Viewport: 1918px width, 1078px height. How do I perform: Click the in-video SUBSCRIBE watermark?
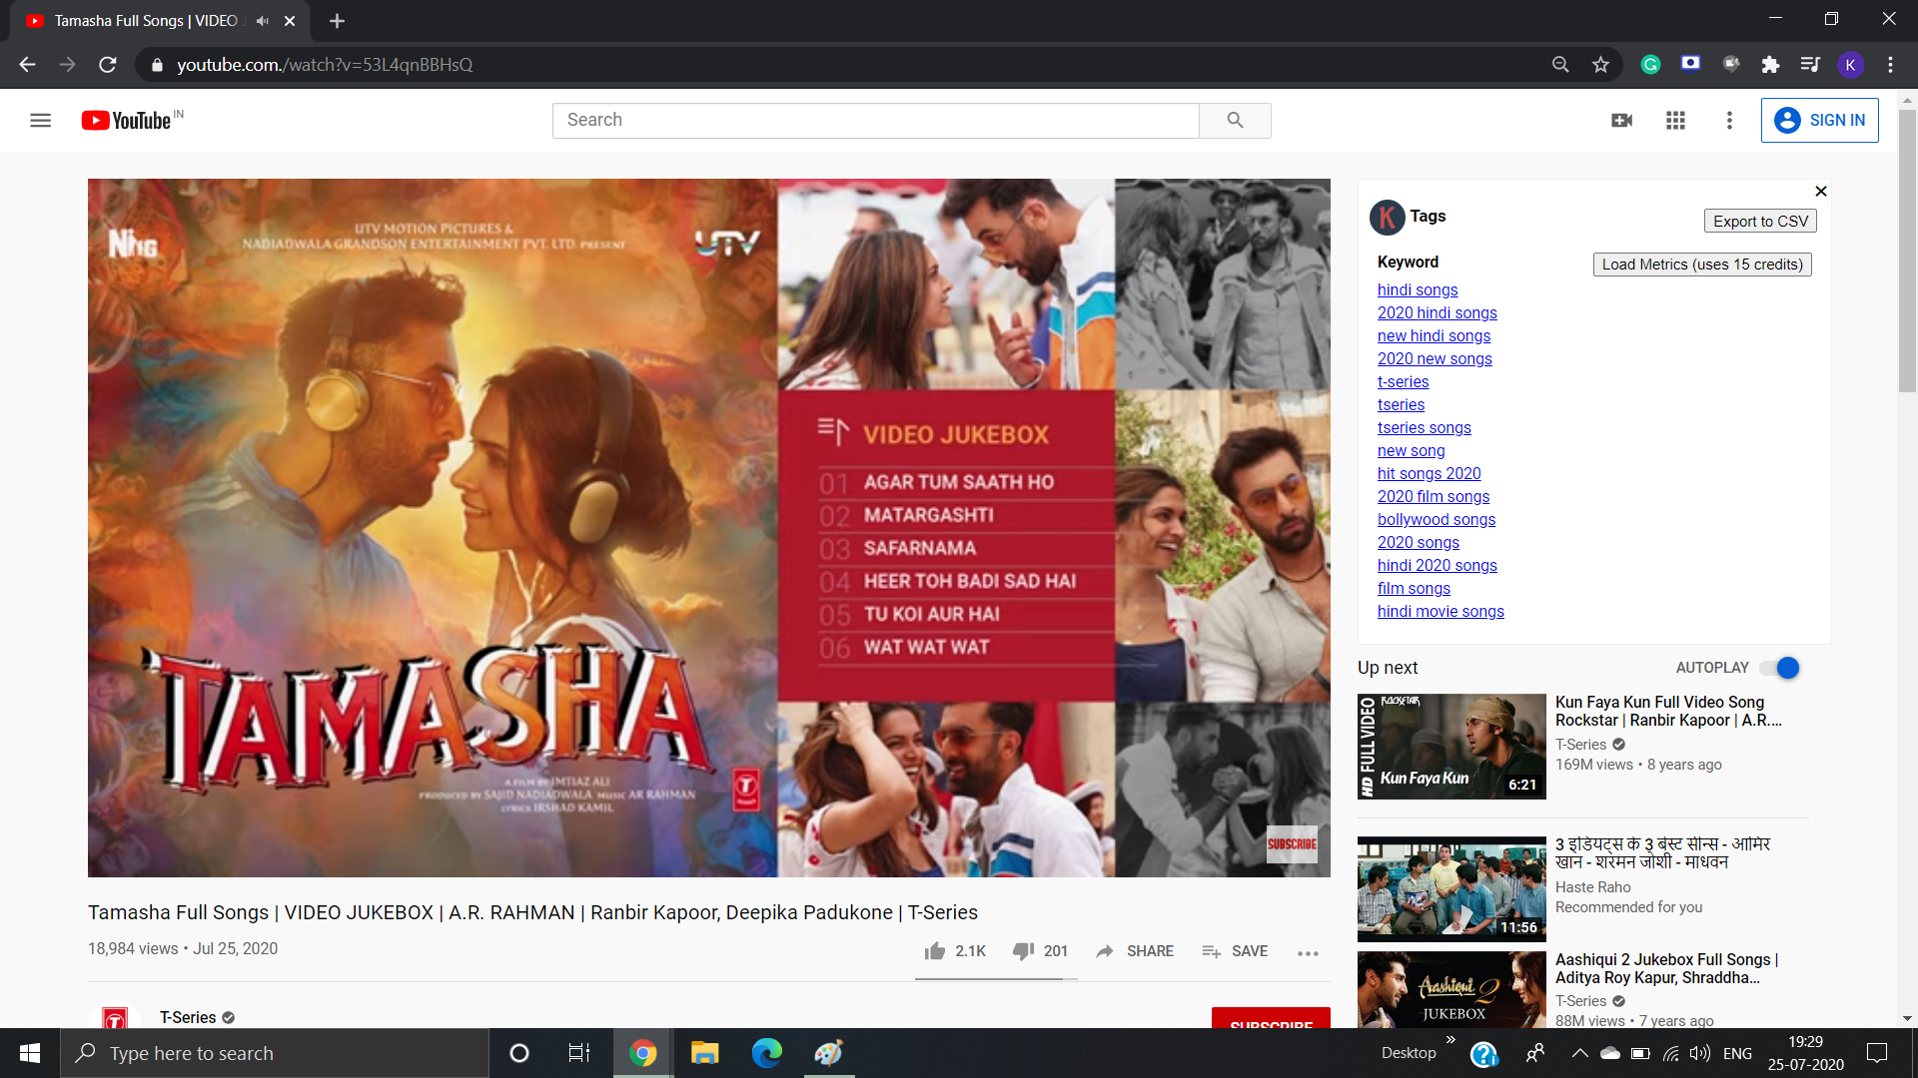(x=1292, y=844)
